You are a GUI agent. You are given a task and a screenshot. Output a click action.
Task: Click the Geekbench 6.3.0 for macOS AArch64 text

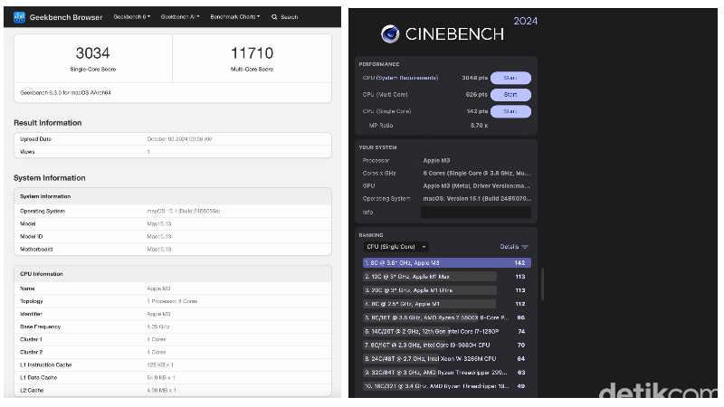pos(65,93)
